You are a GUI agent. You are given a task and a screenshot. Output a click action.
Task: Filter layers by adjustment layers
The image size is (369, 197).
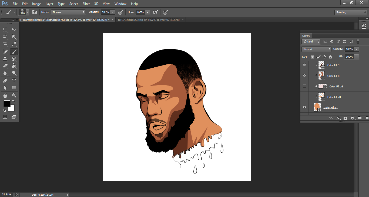331,42
